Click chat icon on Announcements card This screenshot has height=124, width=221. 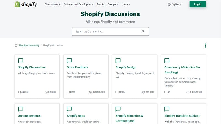point(20,109)
